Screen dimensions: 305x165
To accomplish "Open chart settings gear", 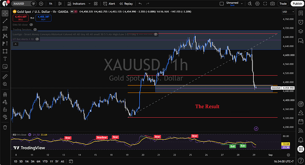I will [x=257, y=4].
